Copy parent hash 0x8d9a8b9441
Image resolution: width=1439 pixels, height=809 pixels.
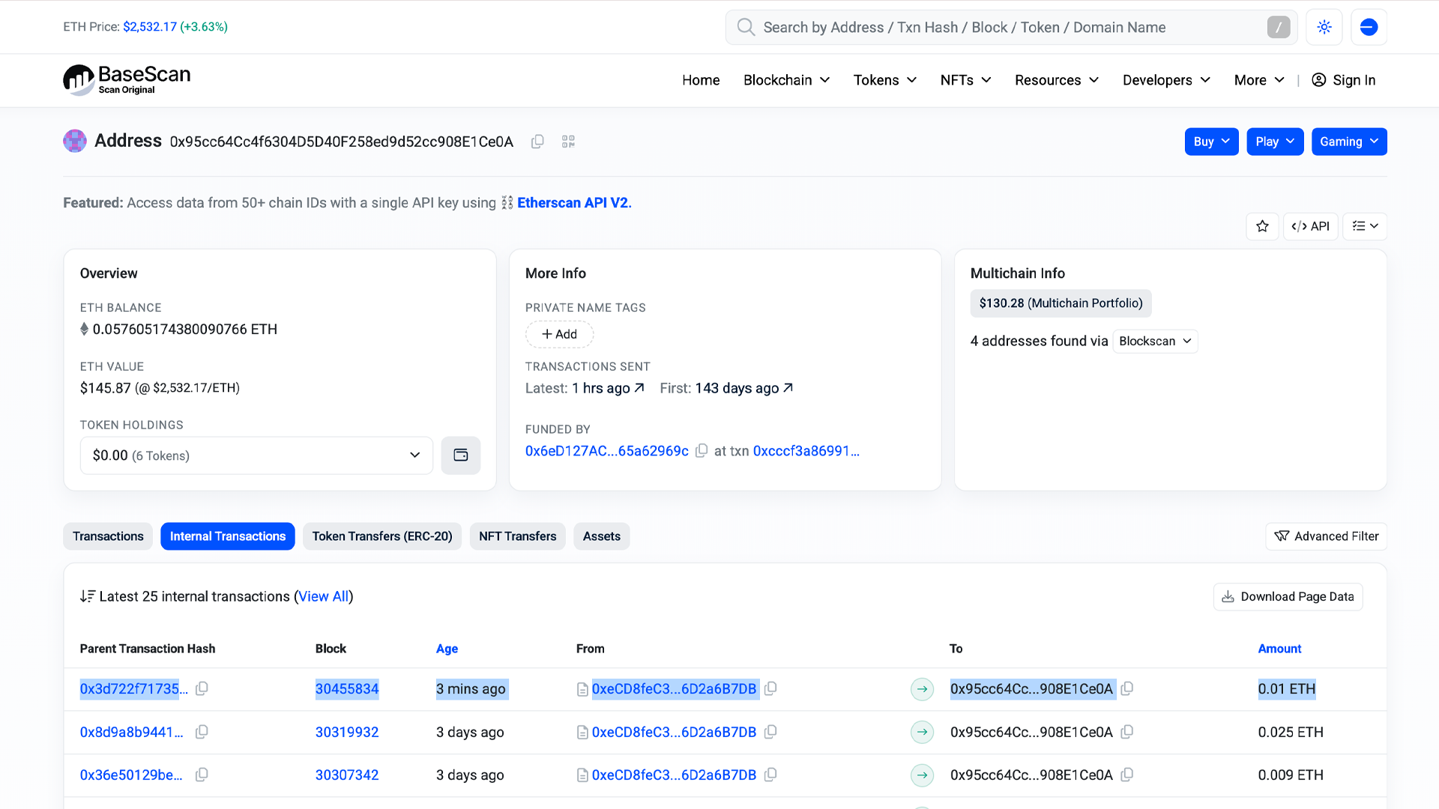click(x=202, y=732)
